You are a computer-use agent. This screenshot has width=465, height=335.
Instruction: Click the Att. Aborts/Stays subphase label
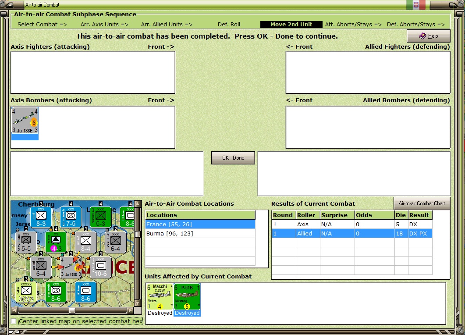[353, 24]
